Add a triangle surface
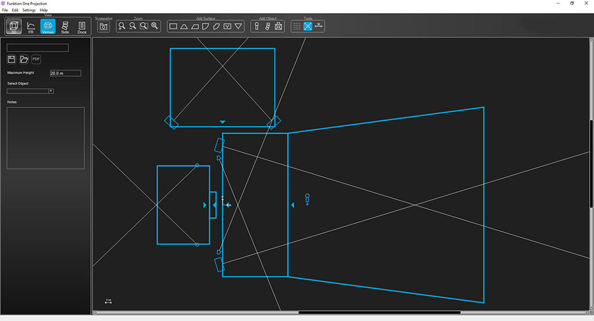Screen dimensions: 594x321 tap(184, 26)
